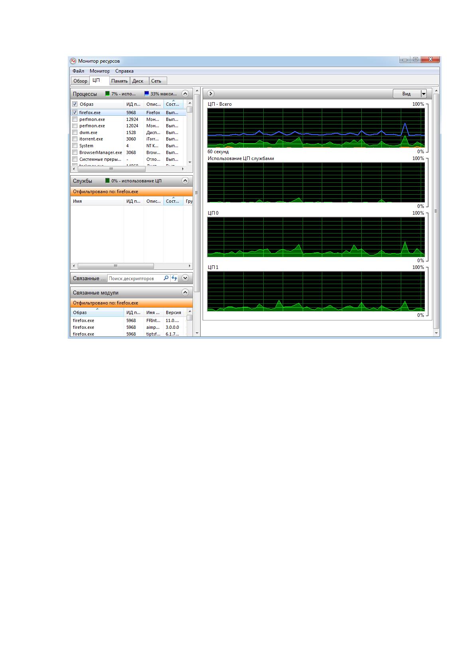Click the Resource Monitor title bar icon
The image size is (475, 672).
point(73,61)
